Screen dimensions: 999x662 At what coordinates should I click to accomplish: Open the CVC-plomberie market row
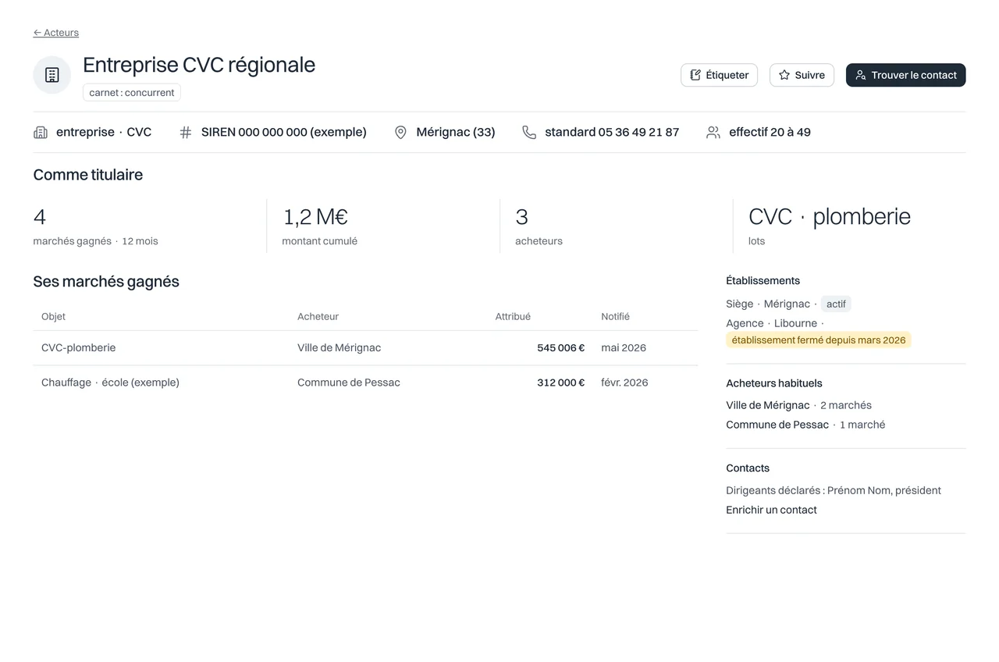[365, 348]
